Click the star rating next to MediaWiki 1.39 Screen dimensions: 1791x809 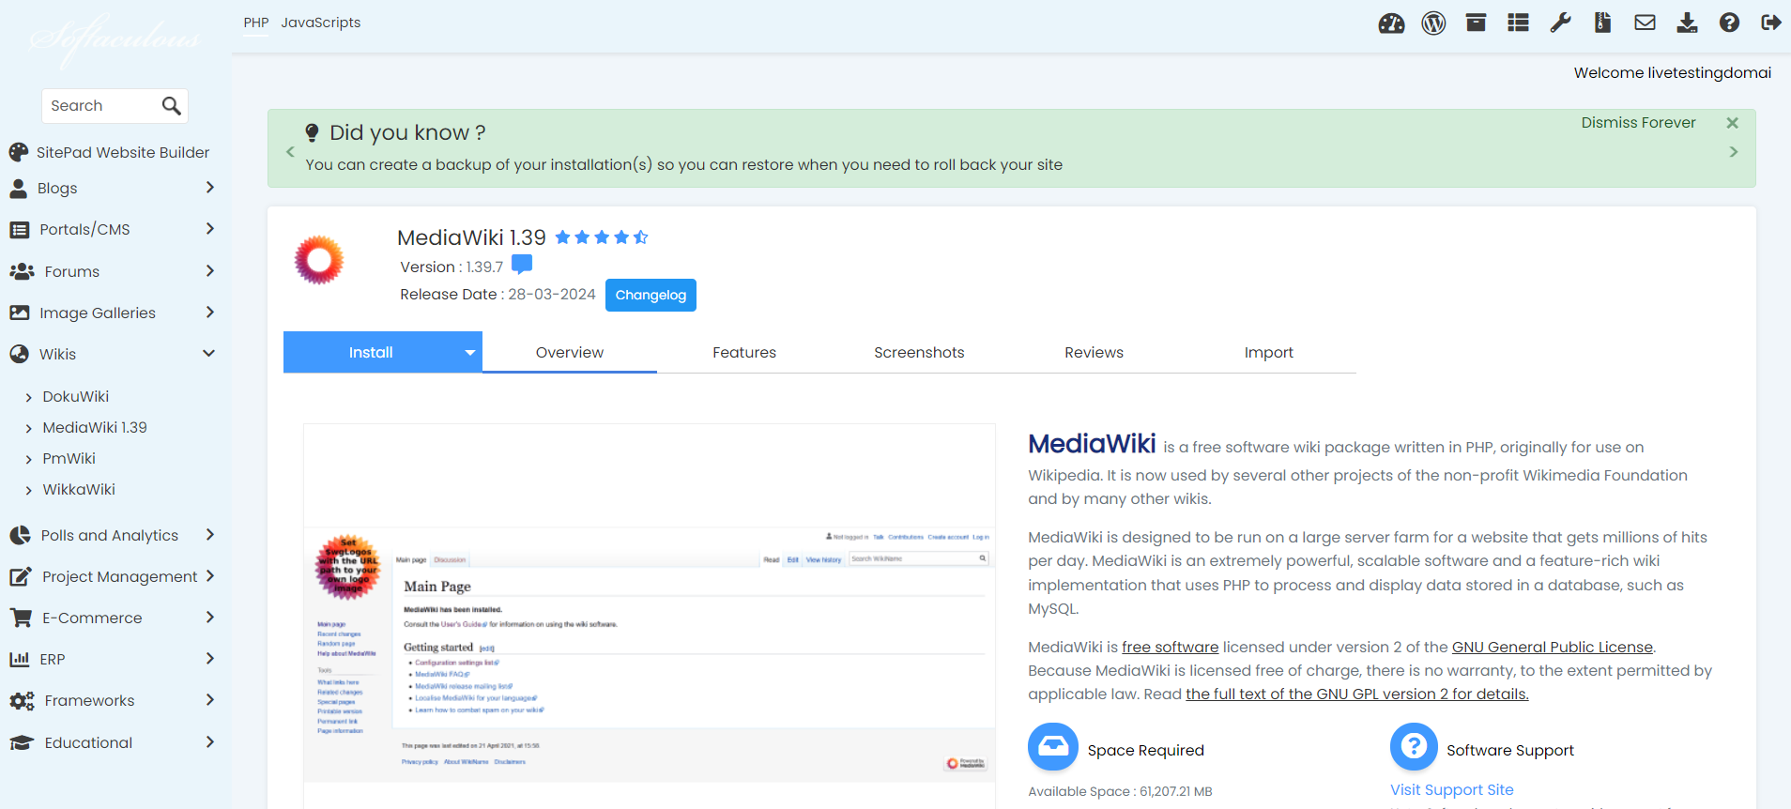[602, 237]
